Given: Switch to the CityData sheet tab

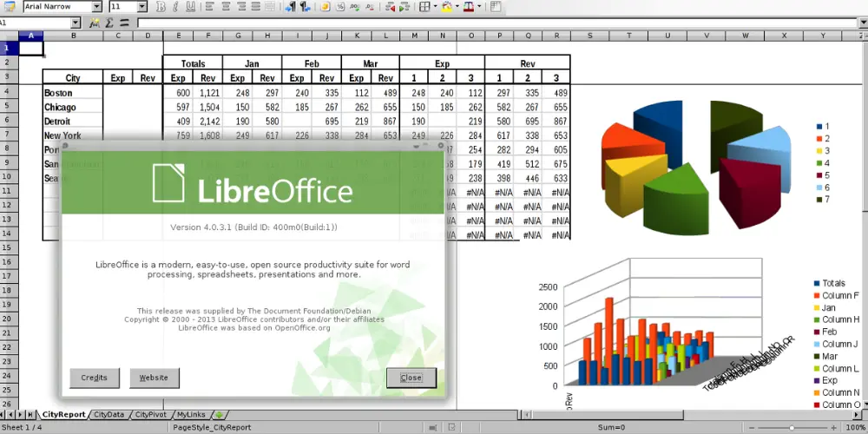Looking at the screenshot, I should [x=109, y=415].
